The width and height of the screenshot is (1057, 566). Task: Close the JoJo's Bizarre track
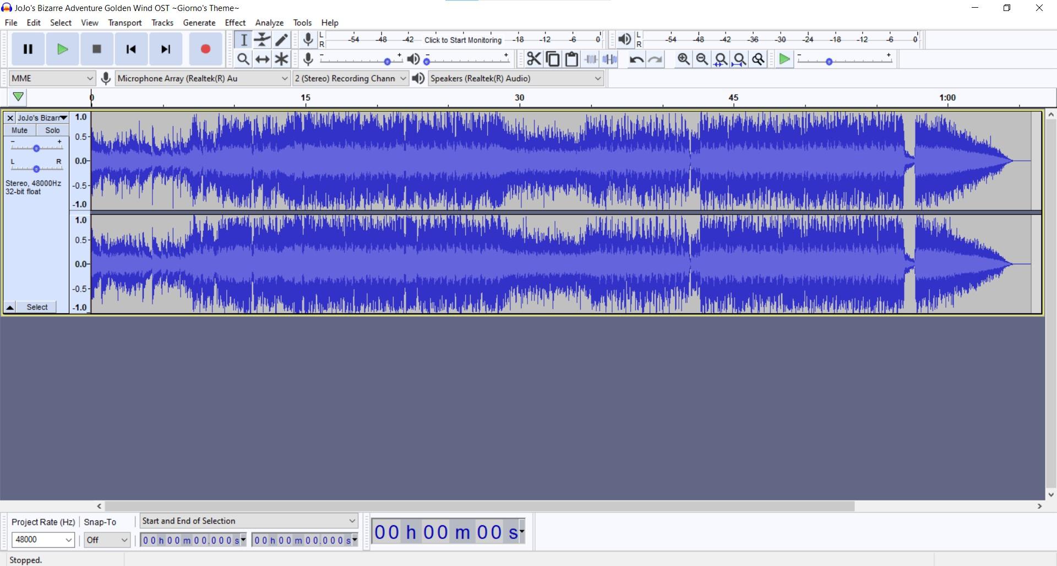[x=10, y=118]
